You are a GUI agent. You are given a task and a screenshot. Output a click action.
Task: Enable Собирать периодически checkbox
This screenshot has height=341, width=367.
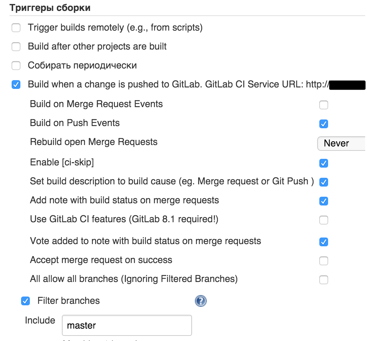[16, 65]
